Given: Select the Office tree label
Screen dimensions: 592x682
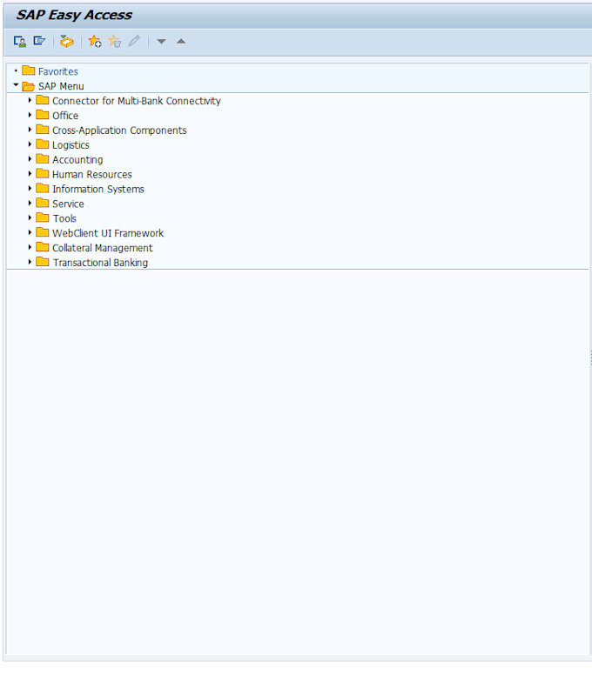Looking at the screenshot, I should pos(65,116).
